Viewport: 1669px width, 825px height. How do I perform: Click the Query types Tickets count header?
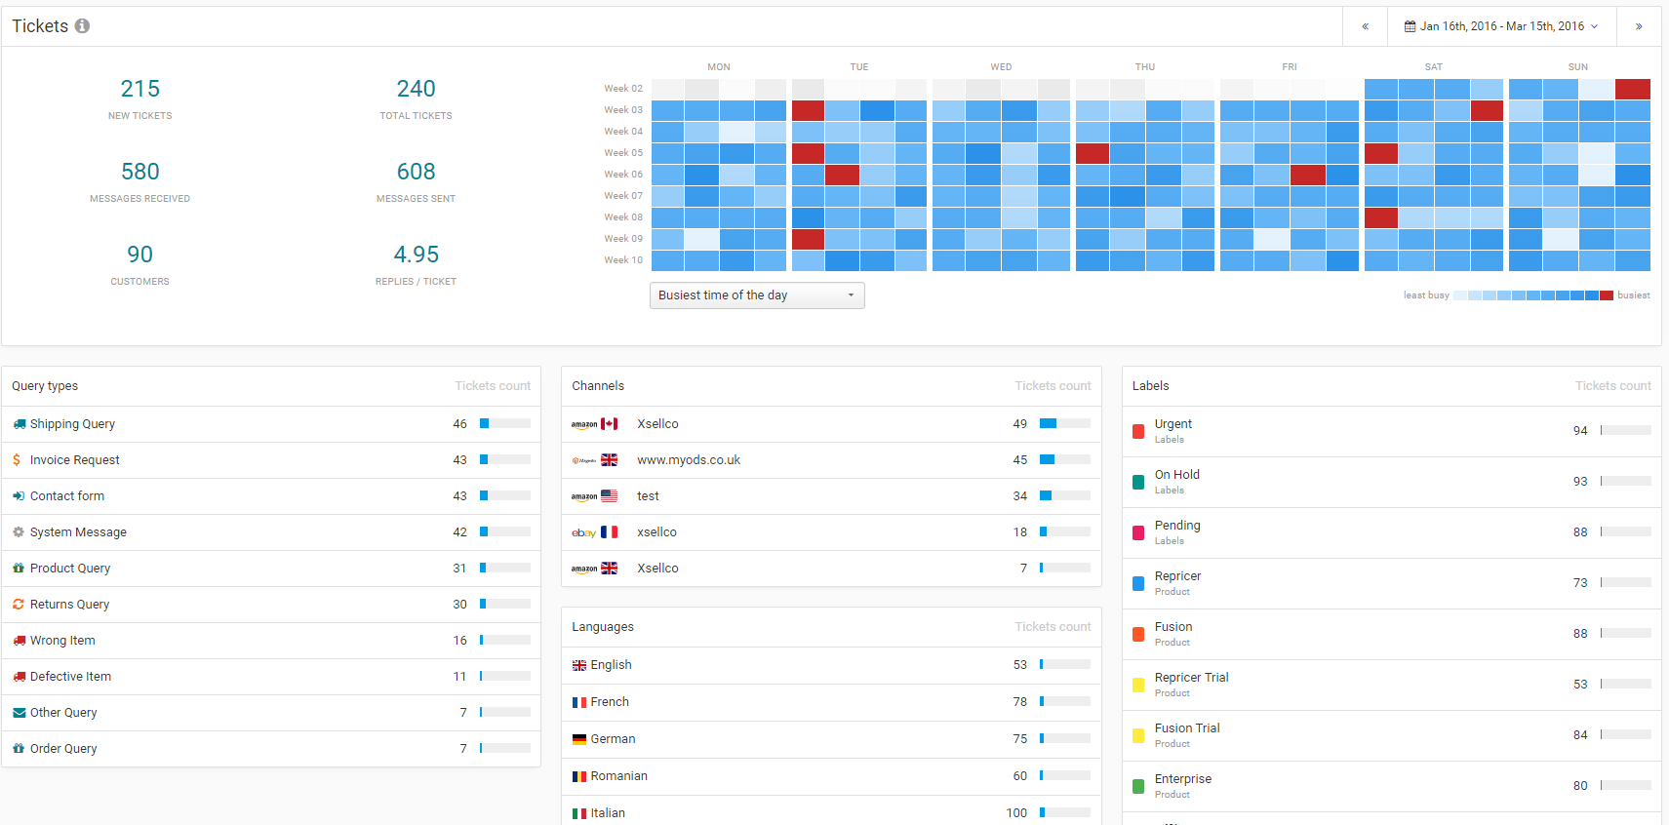tap(493, 386)
